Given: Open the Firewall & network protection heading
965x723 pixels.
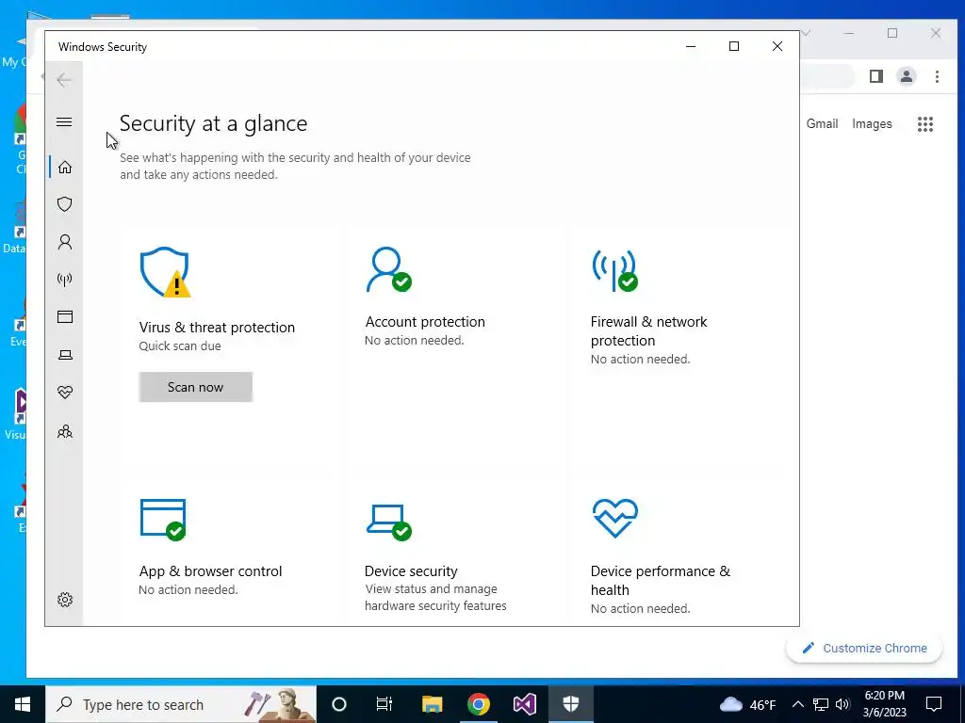Looking at the screenshot, I should coord(648,330).
